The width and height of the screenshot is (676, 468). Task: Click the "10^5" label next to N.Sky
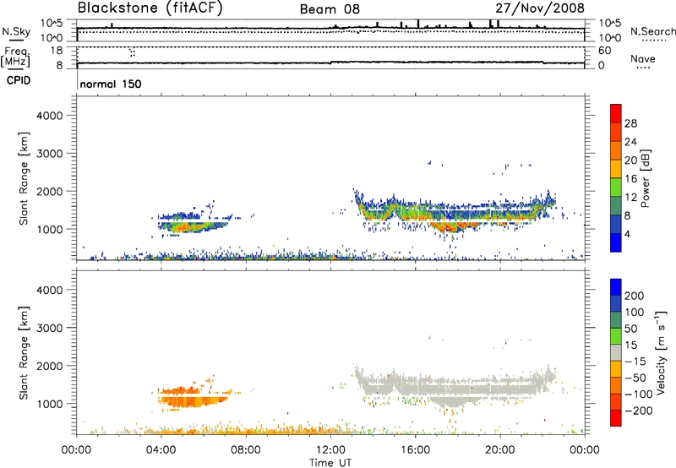52,23
